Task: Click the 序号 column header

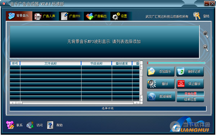Action: 15,63
